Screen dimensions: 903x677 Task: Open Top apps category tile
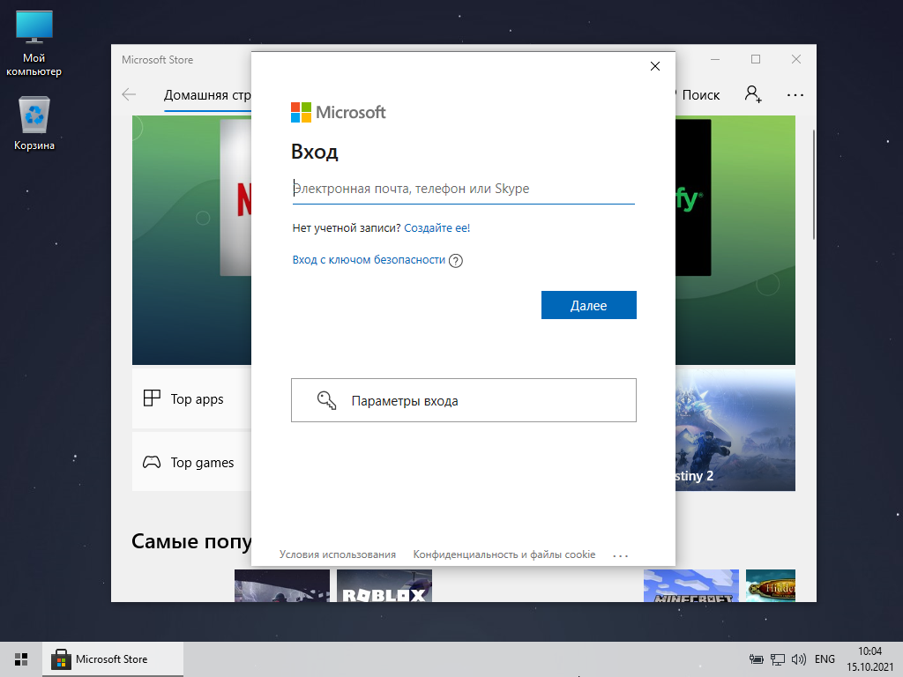[191, 398]
